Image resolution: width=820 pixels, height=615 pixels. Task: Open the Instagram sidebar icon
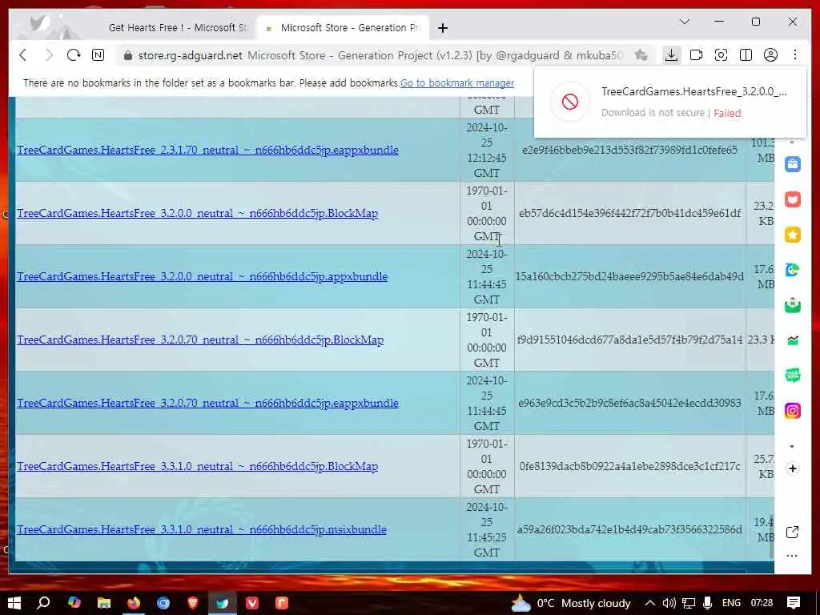792,411
